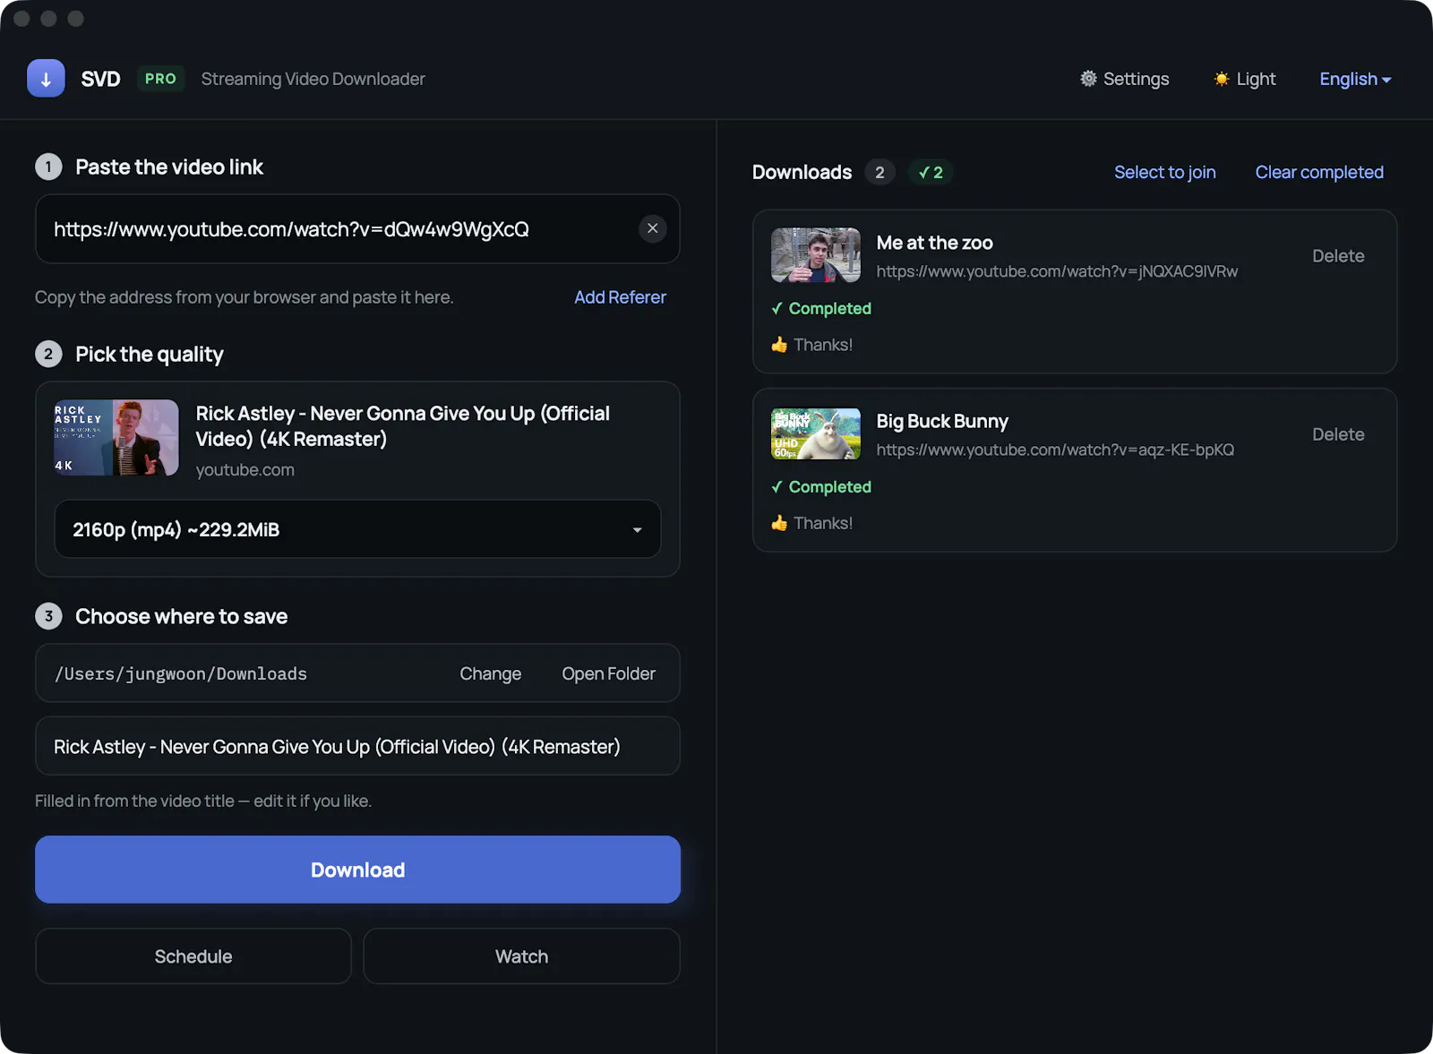Click youtube.com source text under video title

(x=245, y=470)
